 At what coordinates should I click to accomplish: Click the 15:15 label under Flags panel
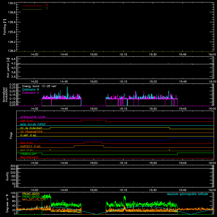coord(123,163)
